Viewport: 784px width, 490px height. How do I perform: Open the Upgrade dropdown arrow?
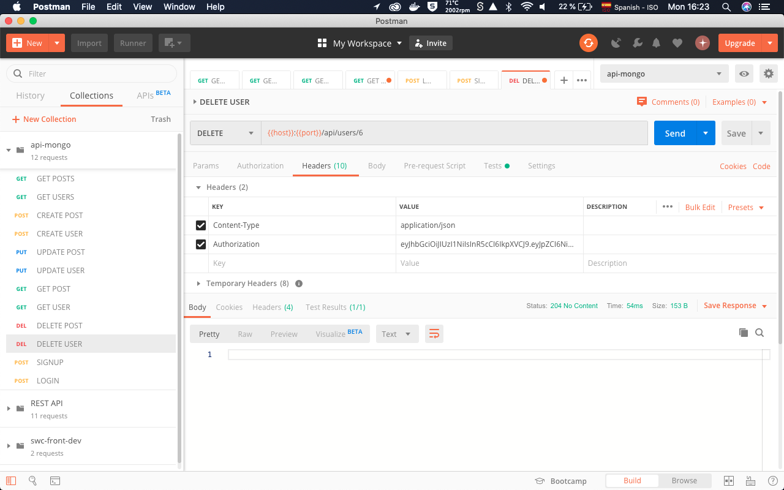click(x=769, y=43)
